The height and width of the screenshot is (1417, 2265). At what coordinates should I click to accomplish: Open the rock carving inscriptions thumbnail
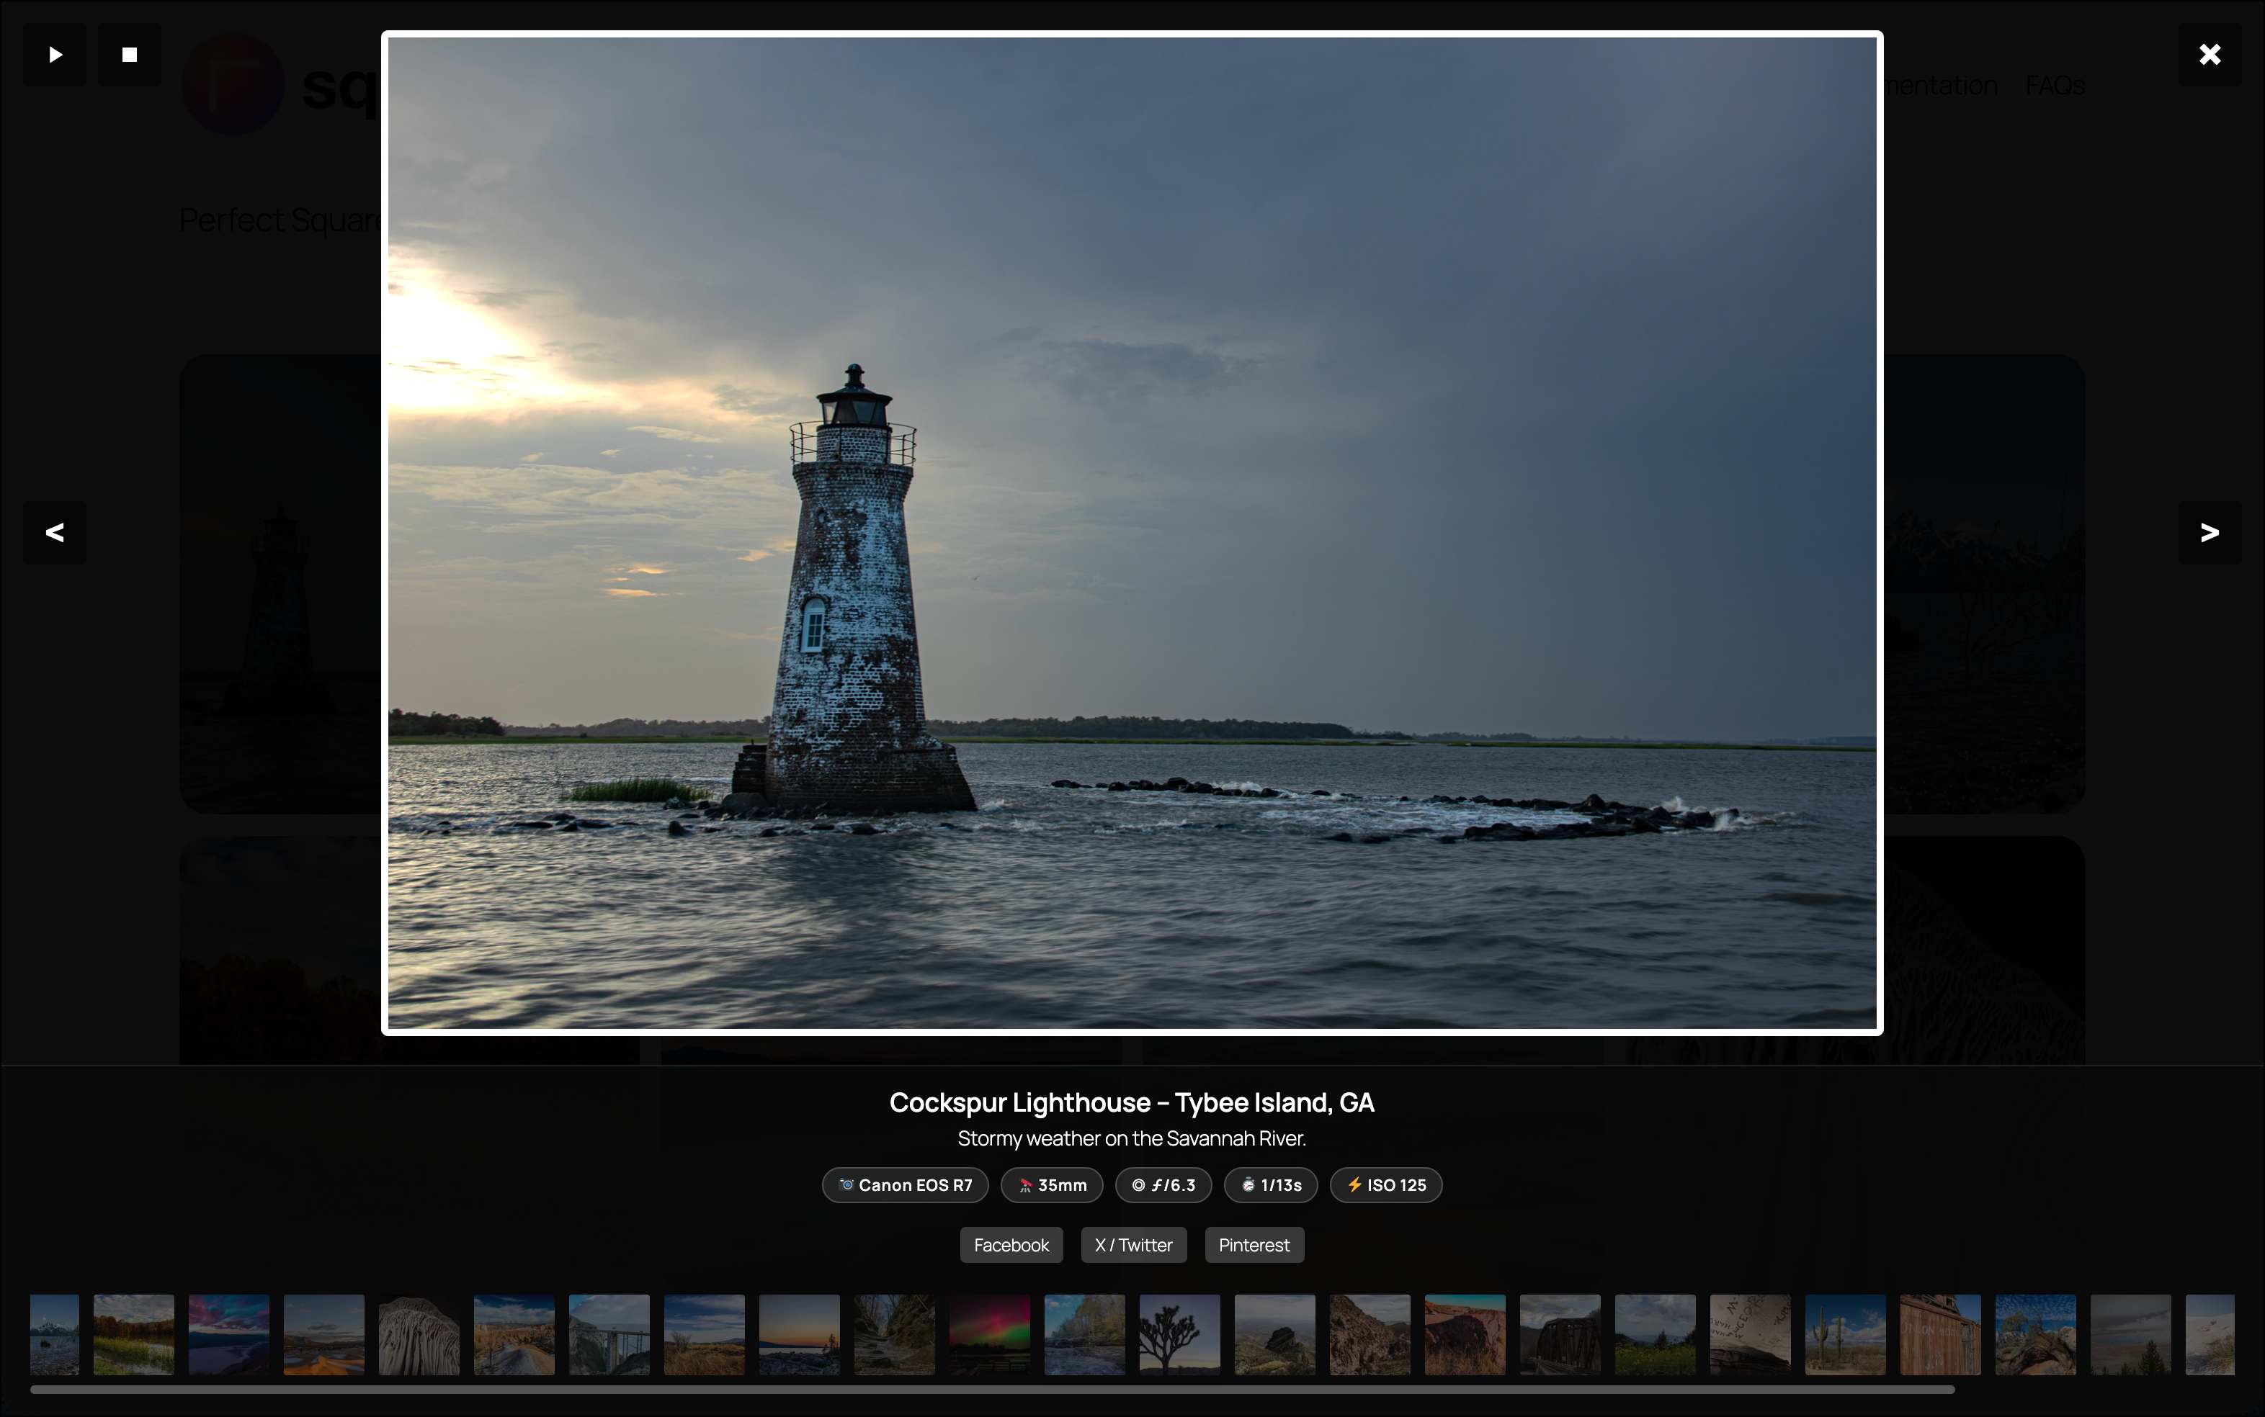coord(1751,1334)
